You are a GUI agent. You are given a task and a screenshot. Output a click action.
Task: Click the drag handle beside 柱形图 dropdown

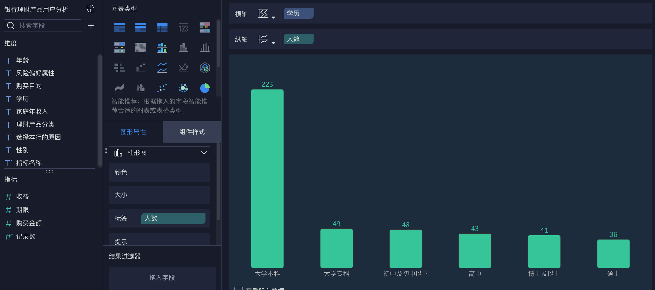coord(106,151)
